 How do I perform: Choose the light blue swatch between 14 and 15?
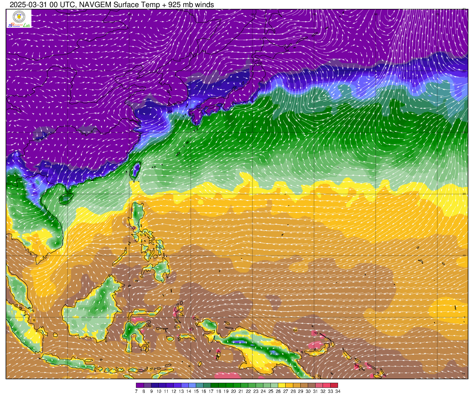tap(192, 385)
